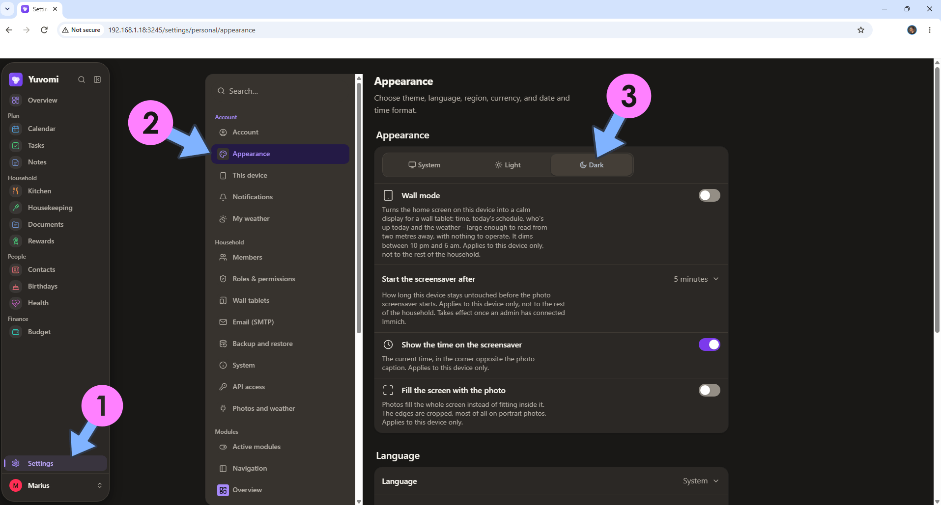Open the screensaver 5 minutes dropdown
This screenshot has width=941, height=505.
696,279
